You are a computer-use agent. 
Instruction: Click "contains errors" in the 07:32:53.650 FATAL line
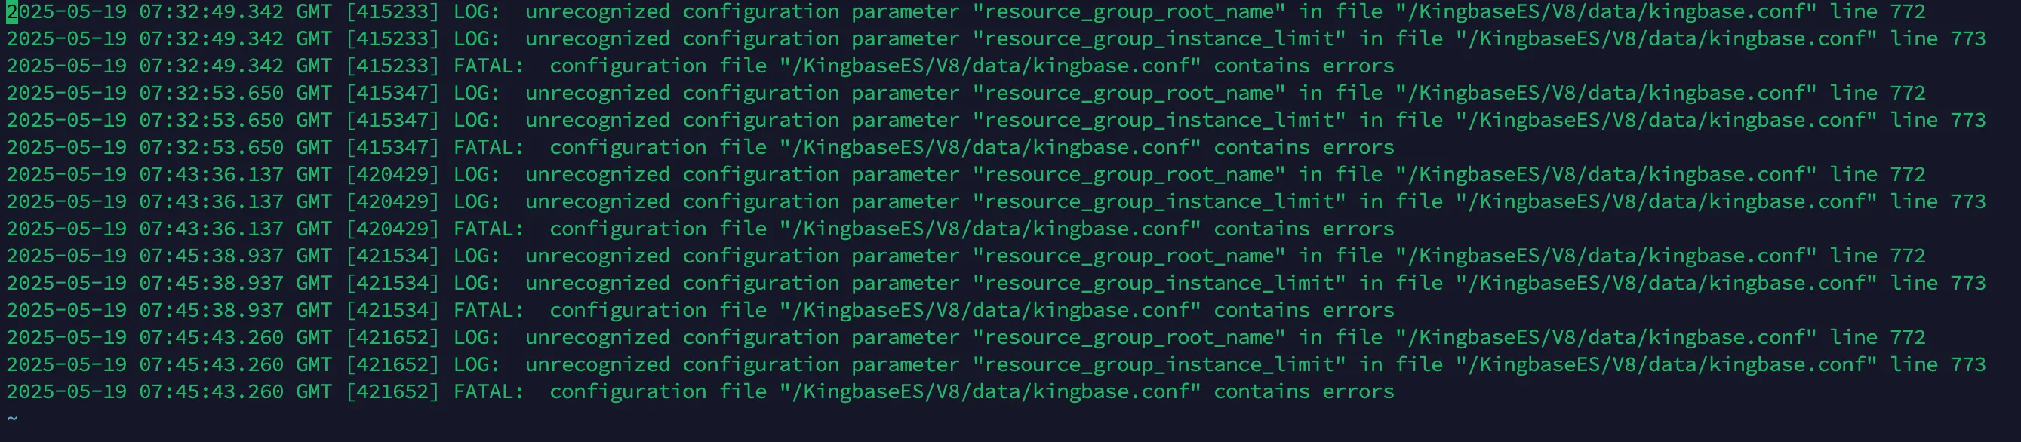pyautogui.click(x=1304, y=147)
